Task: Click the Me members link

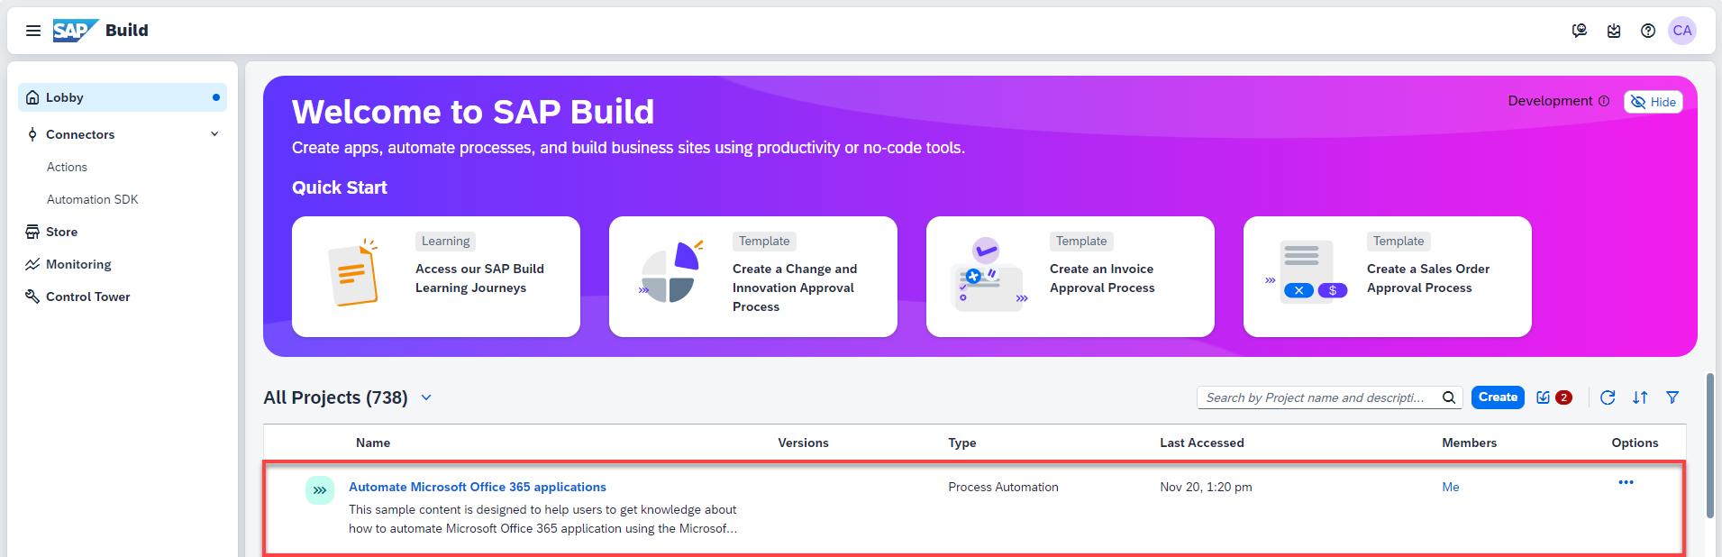Action: pos(1451,487)
